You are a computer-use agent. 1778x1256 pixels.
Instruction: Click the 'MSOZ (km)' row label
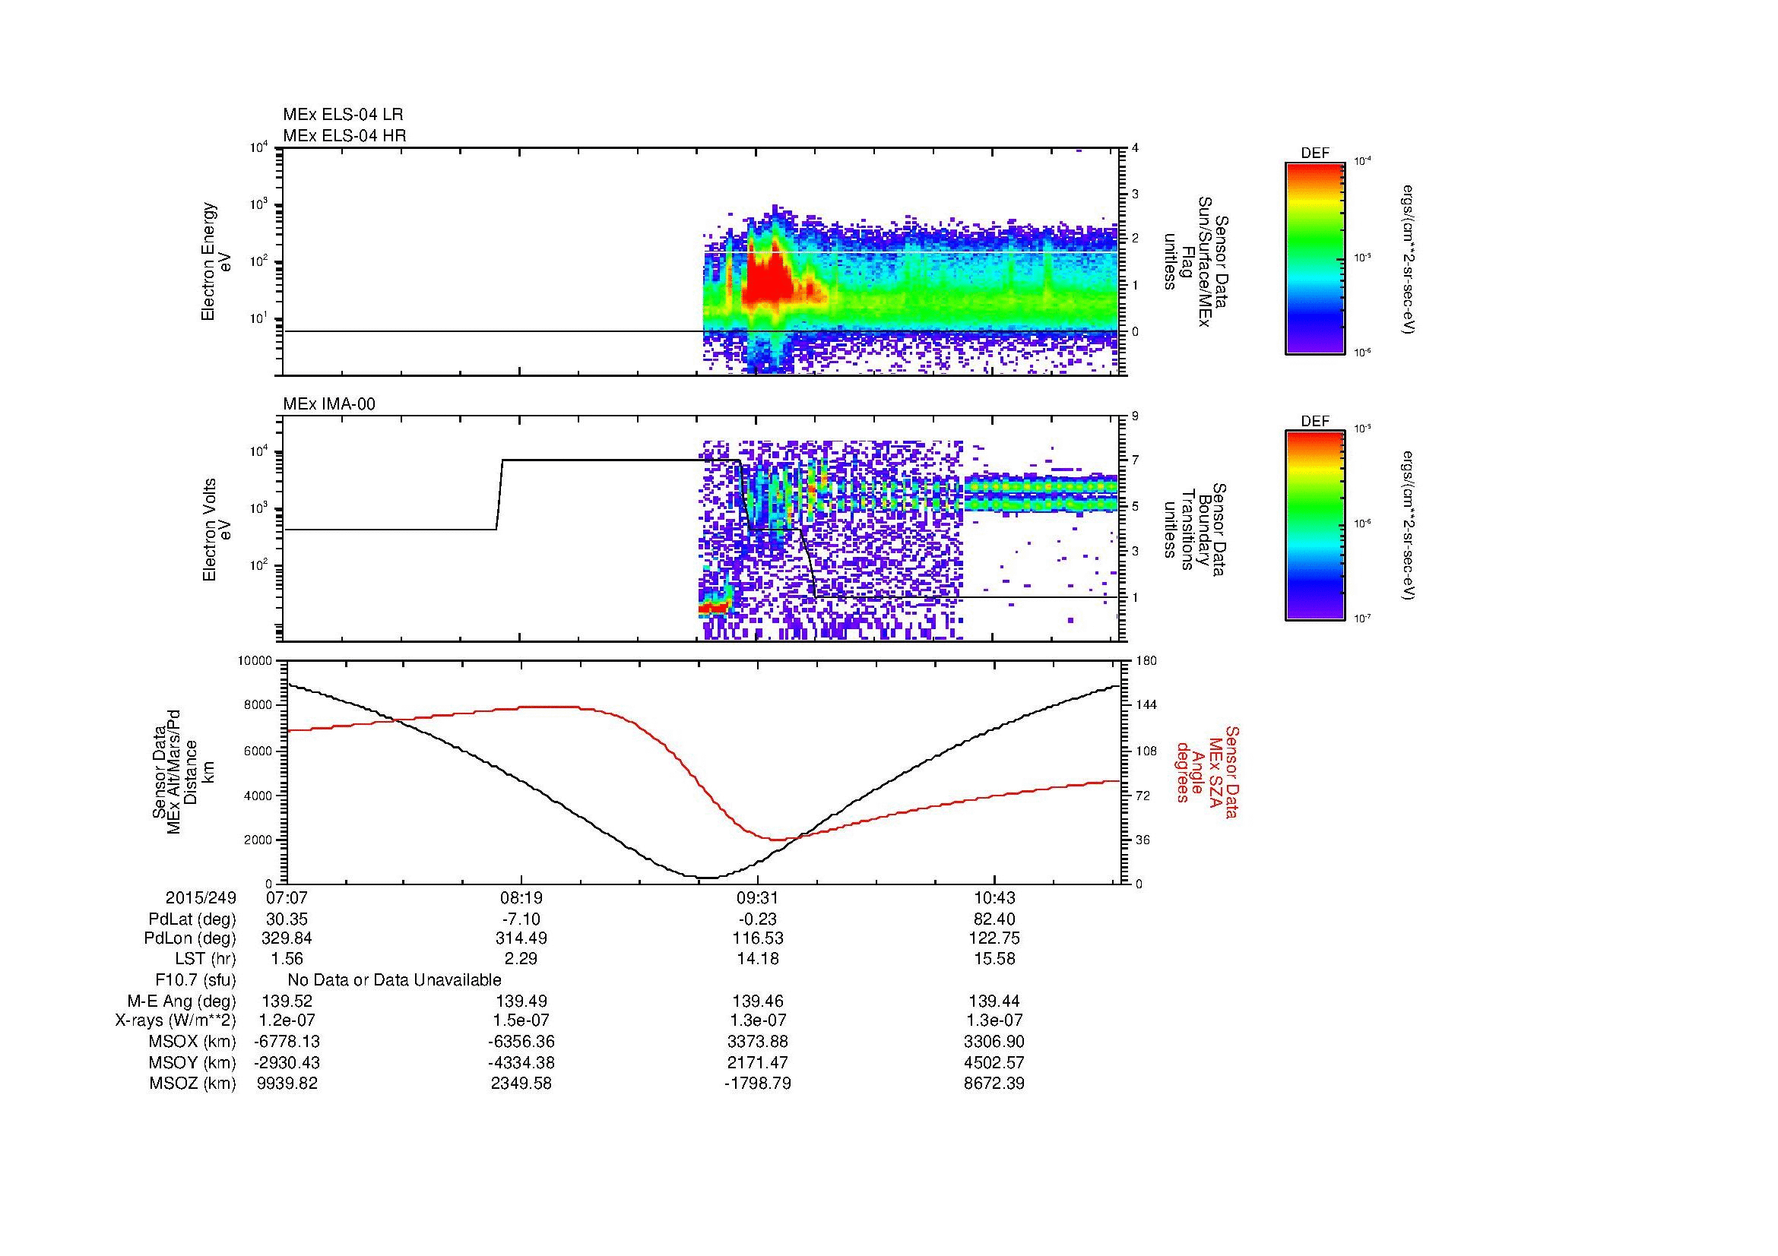(x=193, y=1084)
